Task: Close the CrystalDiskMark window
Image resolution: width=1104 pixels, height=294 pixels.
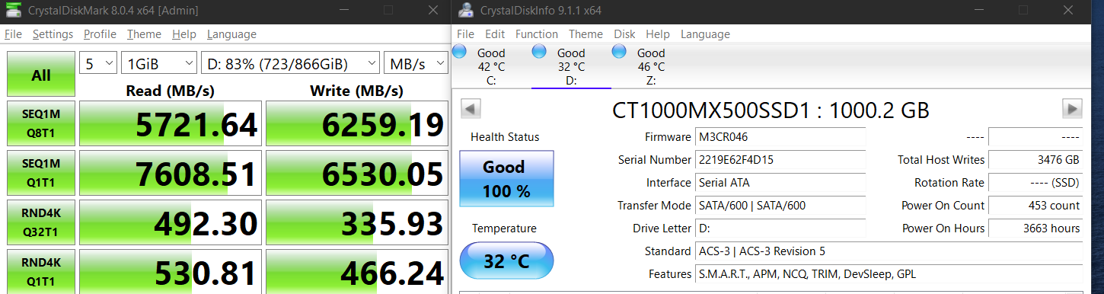Action: tap(432, 11)
